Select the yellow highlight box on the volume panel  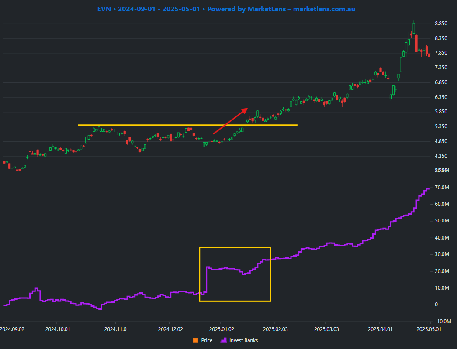click(235, 274)
